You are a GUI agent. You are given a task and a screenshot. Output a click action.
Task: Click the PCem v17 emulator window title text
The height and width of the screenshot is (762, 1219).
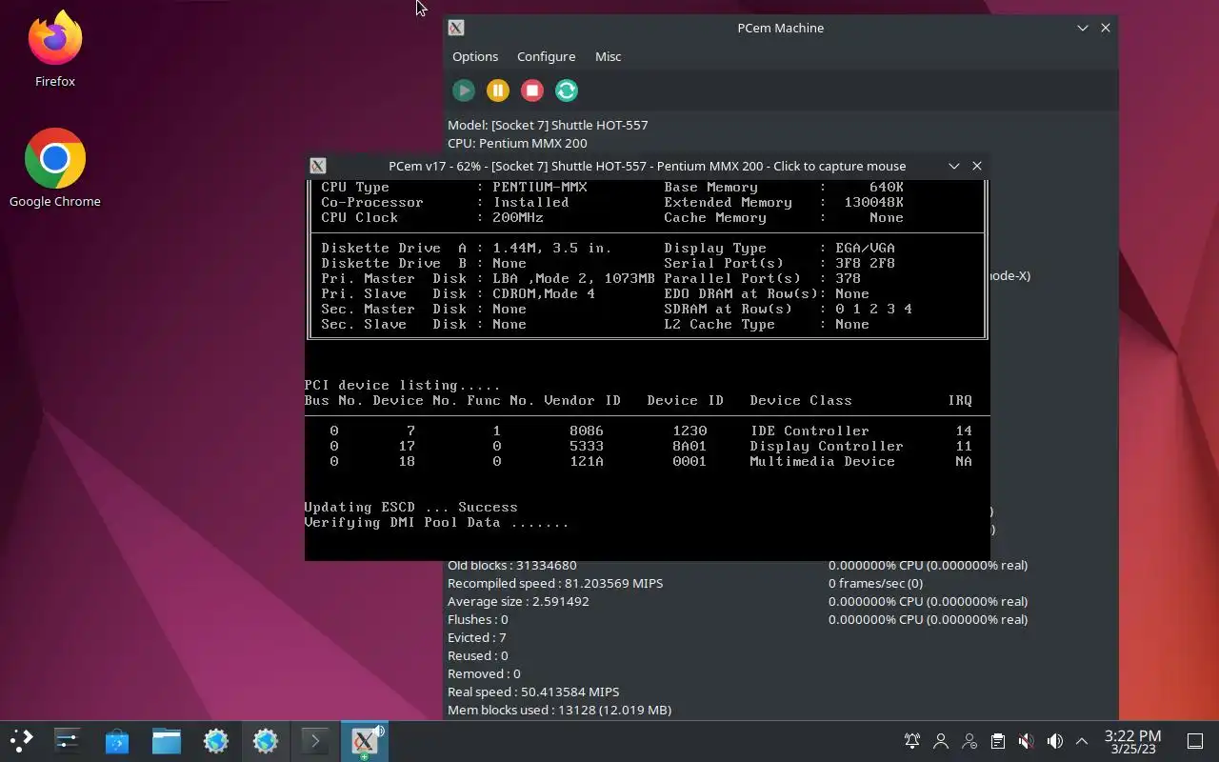pyautogui.click(x=647, y=166)
